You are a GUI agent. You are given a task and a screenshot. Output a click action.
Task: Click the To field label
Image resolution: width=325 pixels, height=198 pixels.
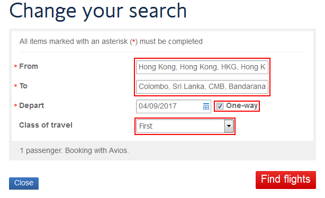tap(23, 86)
